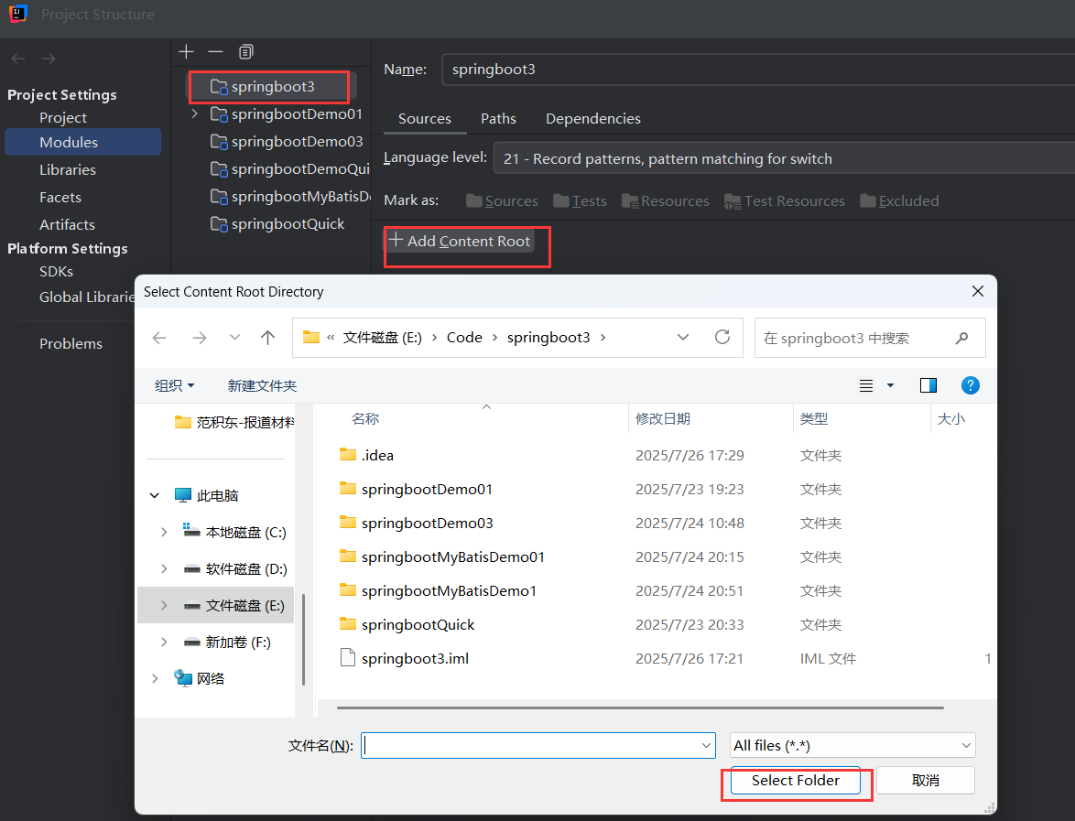Viewport: 1075px width, 821px height.
Task: Mark as Sources folder
Action: tap(502, 200)
